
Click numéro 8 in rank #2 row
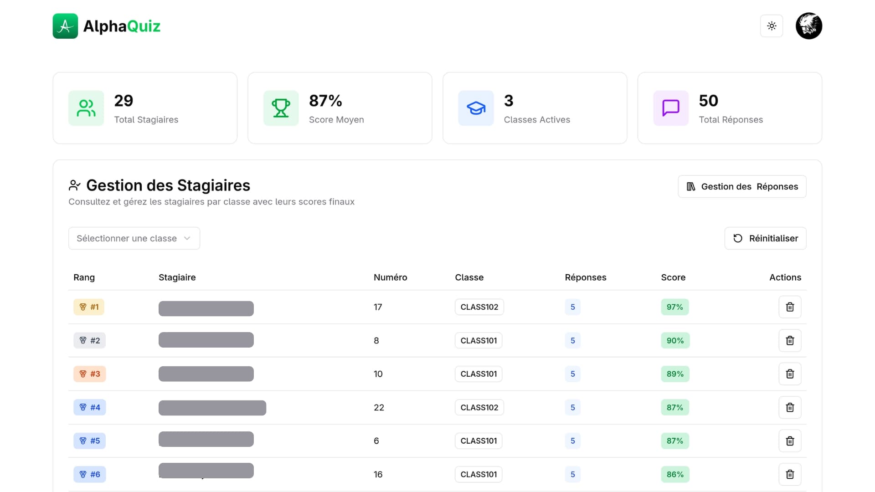pyautogui.click(x=376, y=340)
